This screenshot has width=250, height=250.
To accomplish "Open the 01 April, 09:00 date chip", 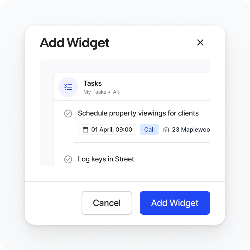I will [107, 130].
